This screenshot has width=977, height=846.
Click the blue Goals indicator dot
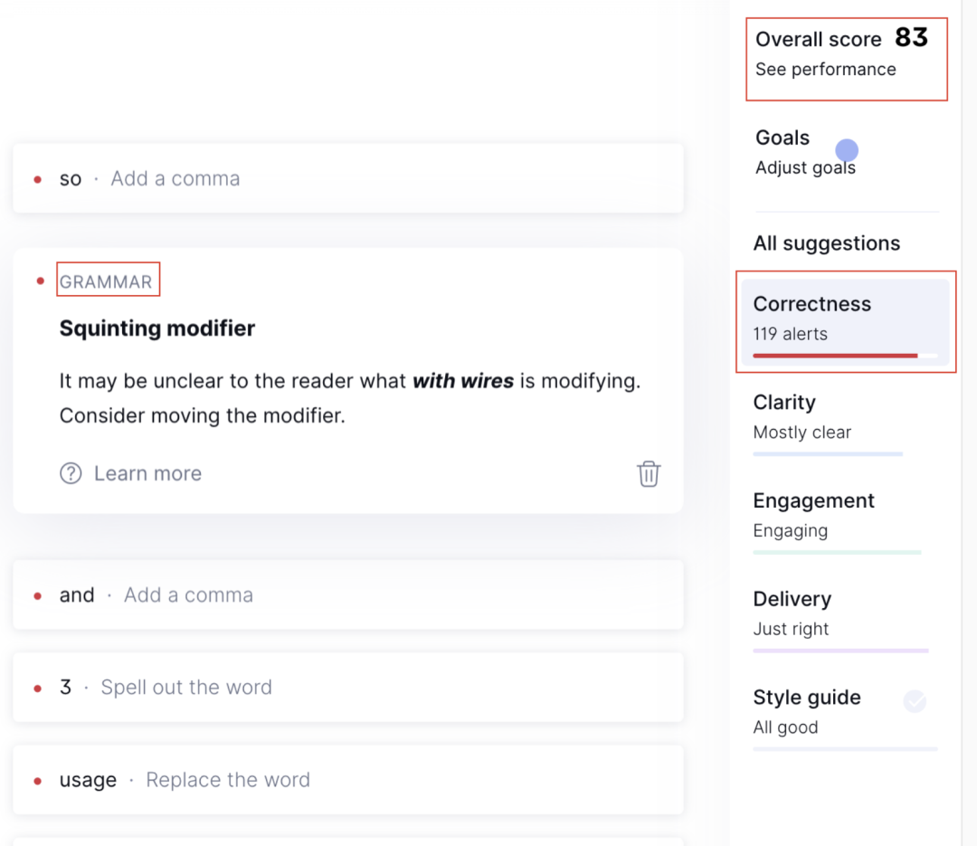point(846,150)
